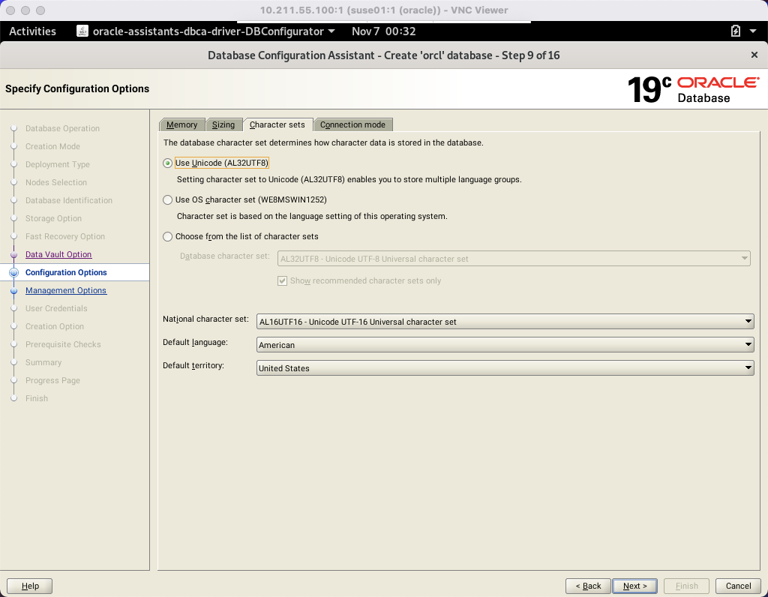Open the Data Vault Option step link

point(58,255)
